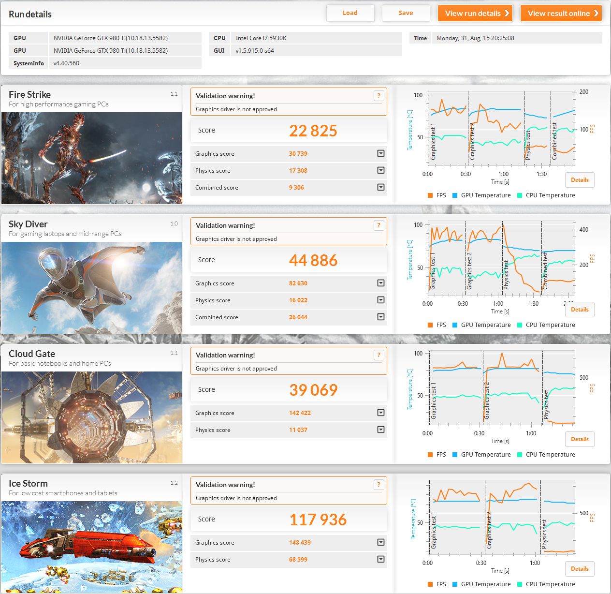Image resolution: width=611 pixels, height=594 pixels.
Task: Click the Sky Diver title heading
Action: (x=28, y=224)
